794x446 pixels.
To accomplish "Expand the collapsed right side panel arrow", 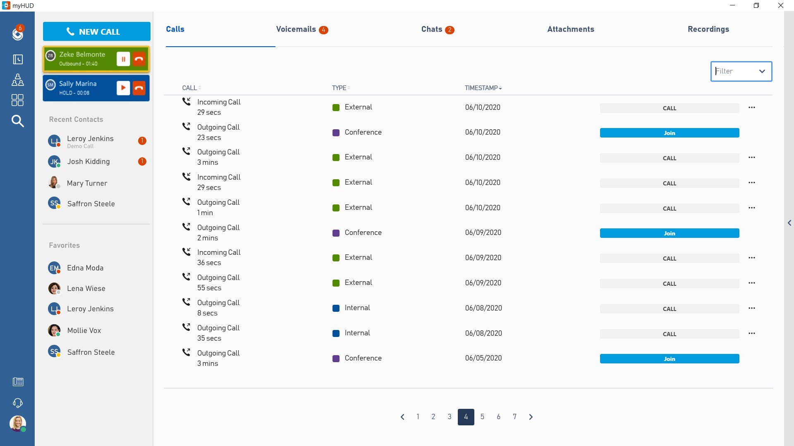I will pos(789,223).
